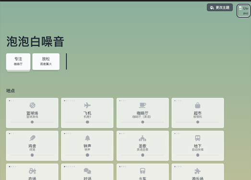Apply the 专注 咖啡厅 preset
Image resolution: width=251 pixels, height=180 pixels.
tap(18, 61)
